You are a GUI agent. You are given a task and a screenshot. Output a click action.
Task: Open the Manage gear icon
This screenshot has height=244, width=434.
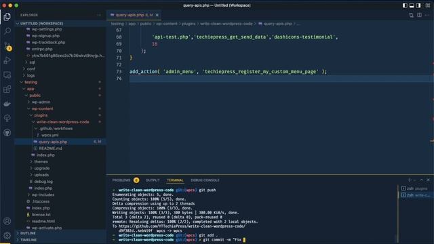tap(7, 235)
